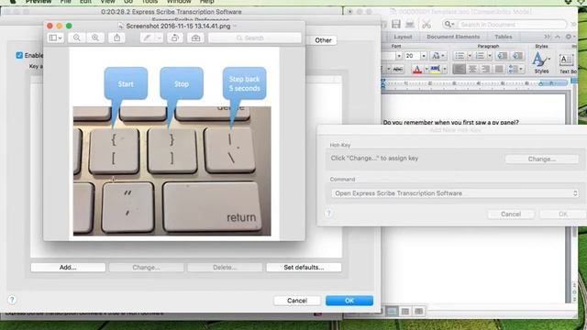Open the Preview title file name chevron

coord(235,27)
